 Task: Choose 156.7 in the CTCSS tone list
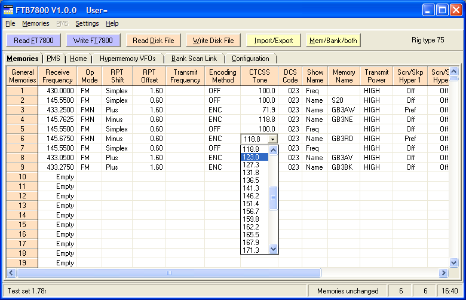(x=255, y=212)
